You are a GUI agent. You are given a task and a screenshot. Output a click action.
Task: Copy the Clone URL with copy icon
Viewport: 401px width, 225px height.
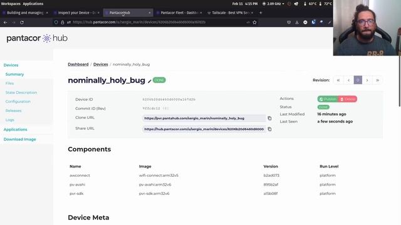click(269, 118)
